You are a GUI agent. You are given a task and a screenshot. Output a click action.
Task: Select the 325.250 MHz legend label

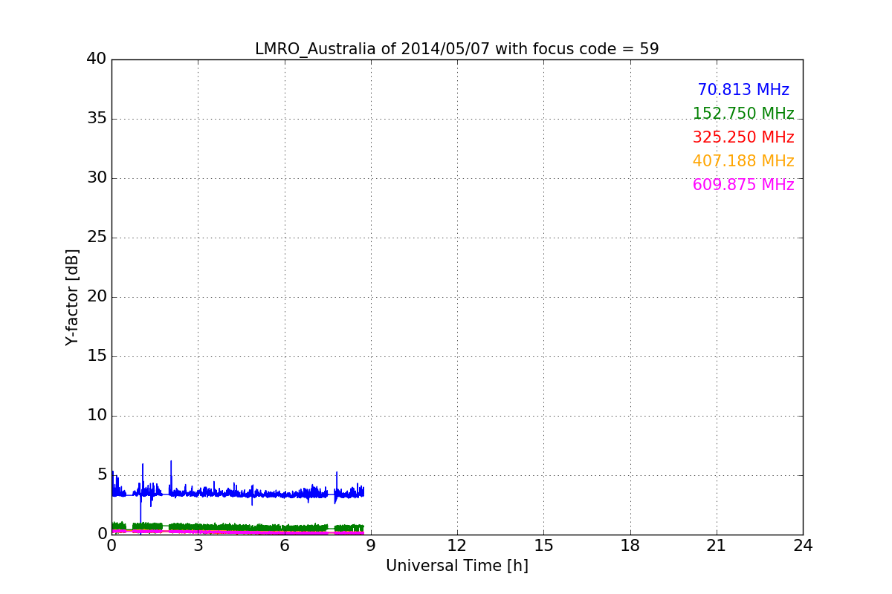click(743, 137)
